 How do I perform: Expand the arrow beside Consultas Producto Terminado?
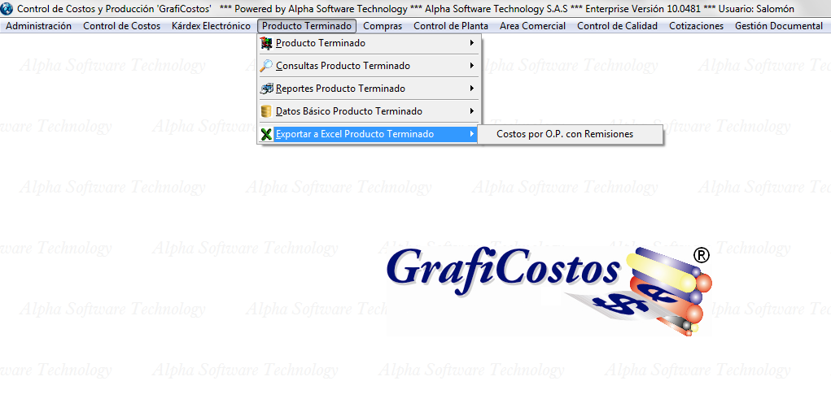point(472,66)
